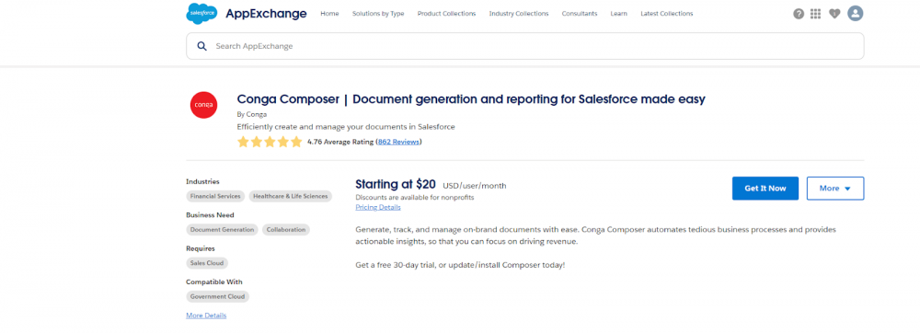Select the Sales Cloud tag
920x333 pixels.
pos(207,263)
